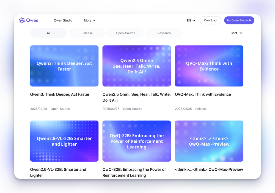Click title 'QwQ-32B: Embracing the Power' below image

tap(134, 172)
